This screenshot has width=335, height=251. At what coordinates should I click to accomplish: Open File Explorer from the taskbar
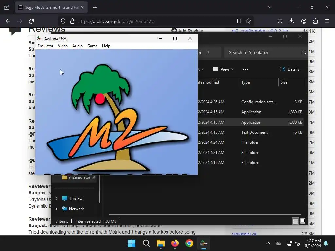coord(160,243)
